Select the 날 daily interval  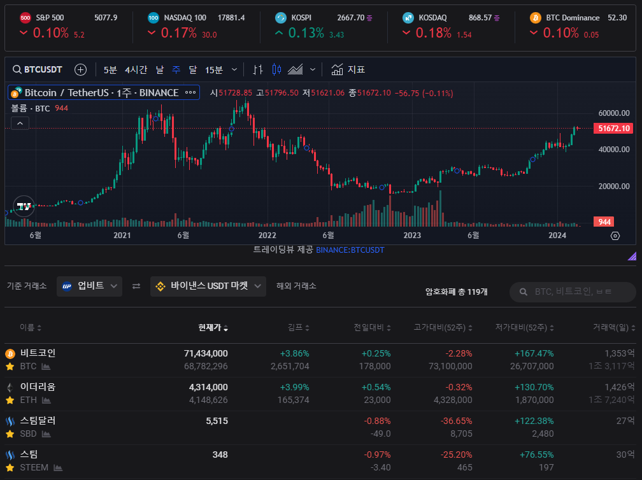(160, 69)
